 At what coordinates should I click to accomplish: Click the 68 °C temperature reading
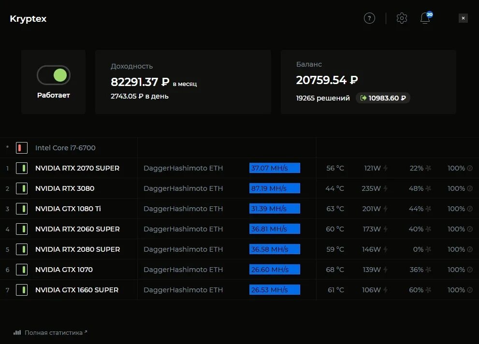(335, 270)
